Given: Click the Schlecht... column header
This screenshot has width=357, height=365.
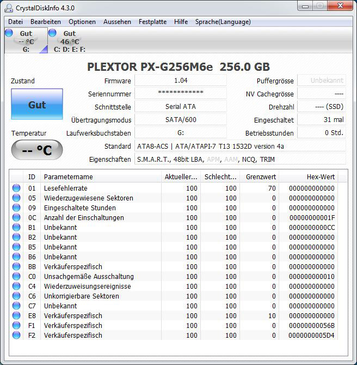Looking at the screenshot, I should pyautogui.click(x=220, y=177).
